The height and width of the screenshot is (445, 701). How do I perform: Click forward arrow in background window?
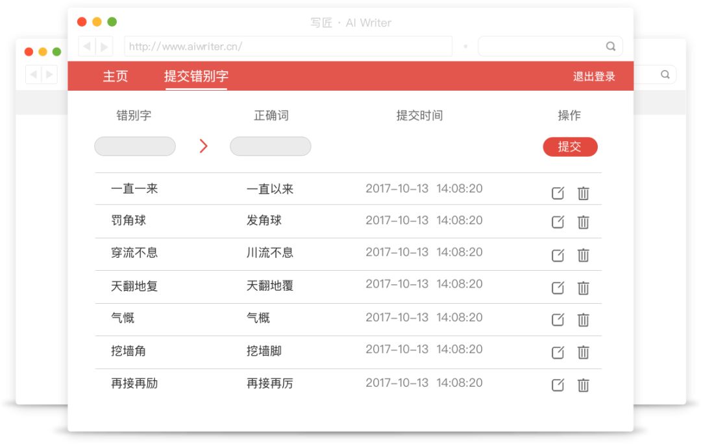pyautogui.click(x=49, y=74)
